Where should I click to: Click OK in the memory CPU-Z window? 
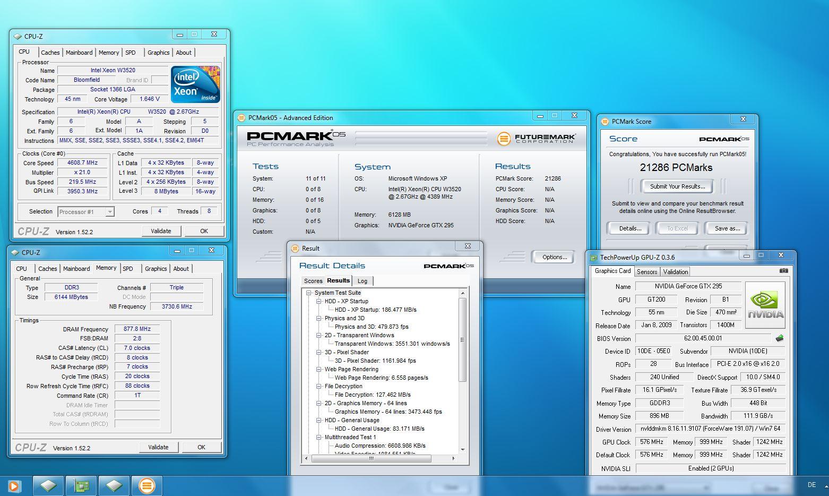click(x=201, y=447)
